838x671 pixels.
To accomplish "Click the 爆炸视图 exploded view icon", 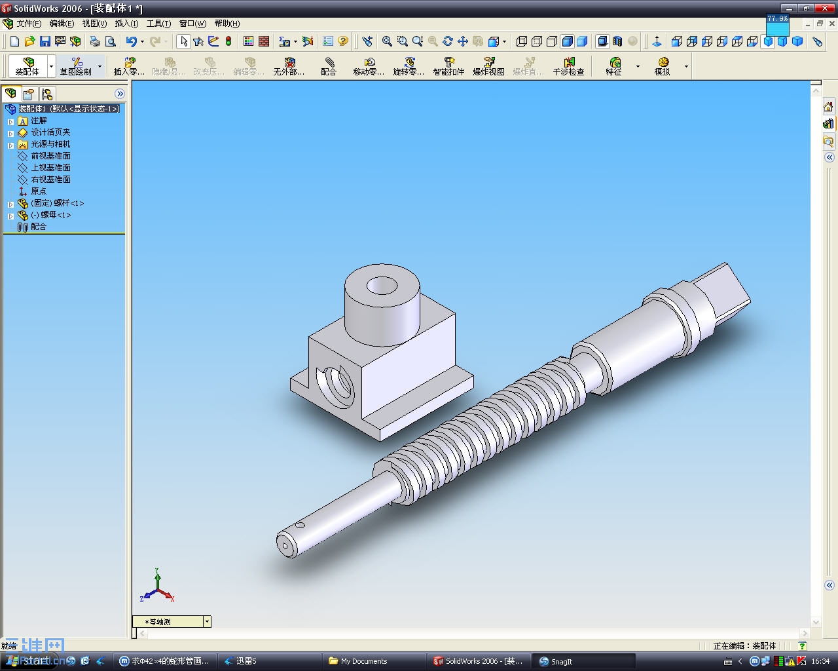I will (488, 66).
